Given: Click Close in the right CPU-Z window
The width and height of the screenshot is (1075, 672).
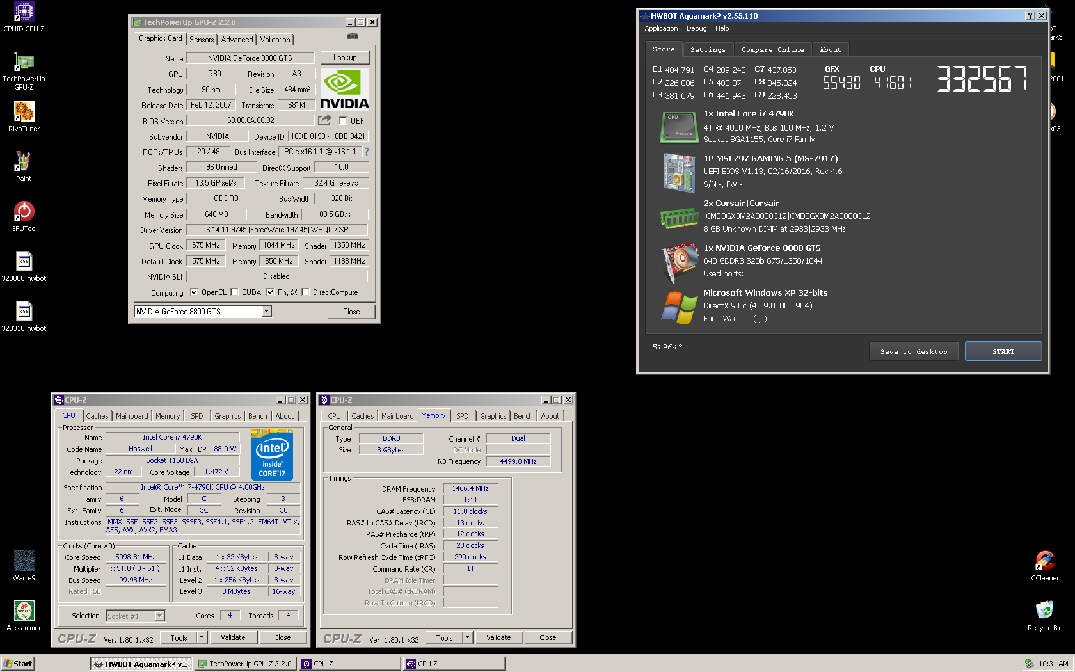Looking at the screenshot, I should point(548,637).
